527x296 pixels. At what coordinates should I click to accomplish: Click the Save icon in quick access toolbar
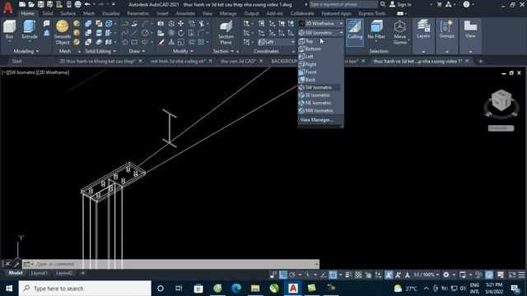[x=40, y=4]
